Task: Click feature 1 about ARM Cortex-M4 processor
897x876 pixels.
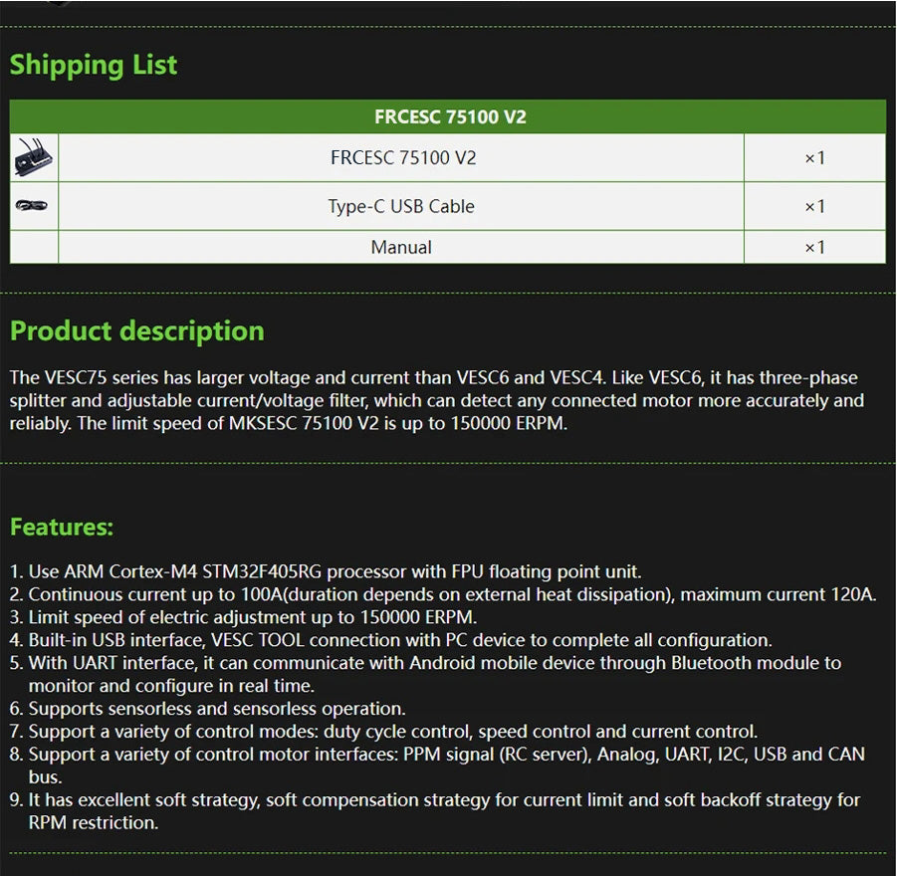Action: coord(326,571)
